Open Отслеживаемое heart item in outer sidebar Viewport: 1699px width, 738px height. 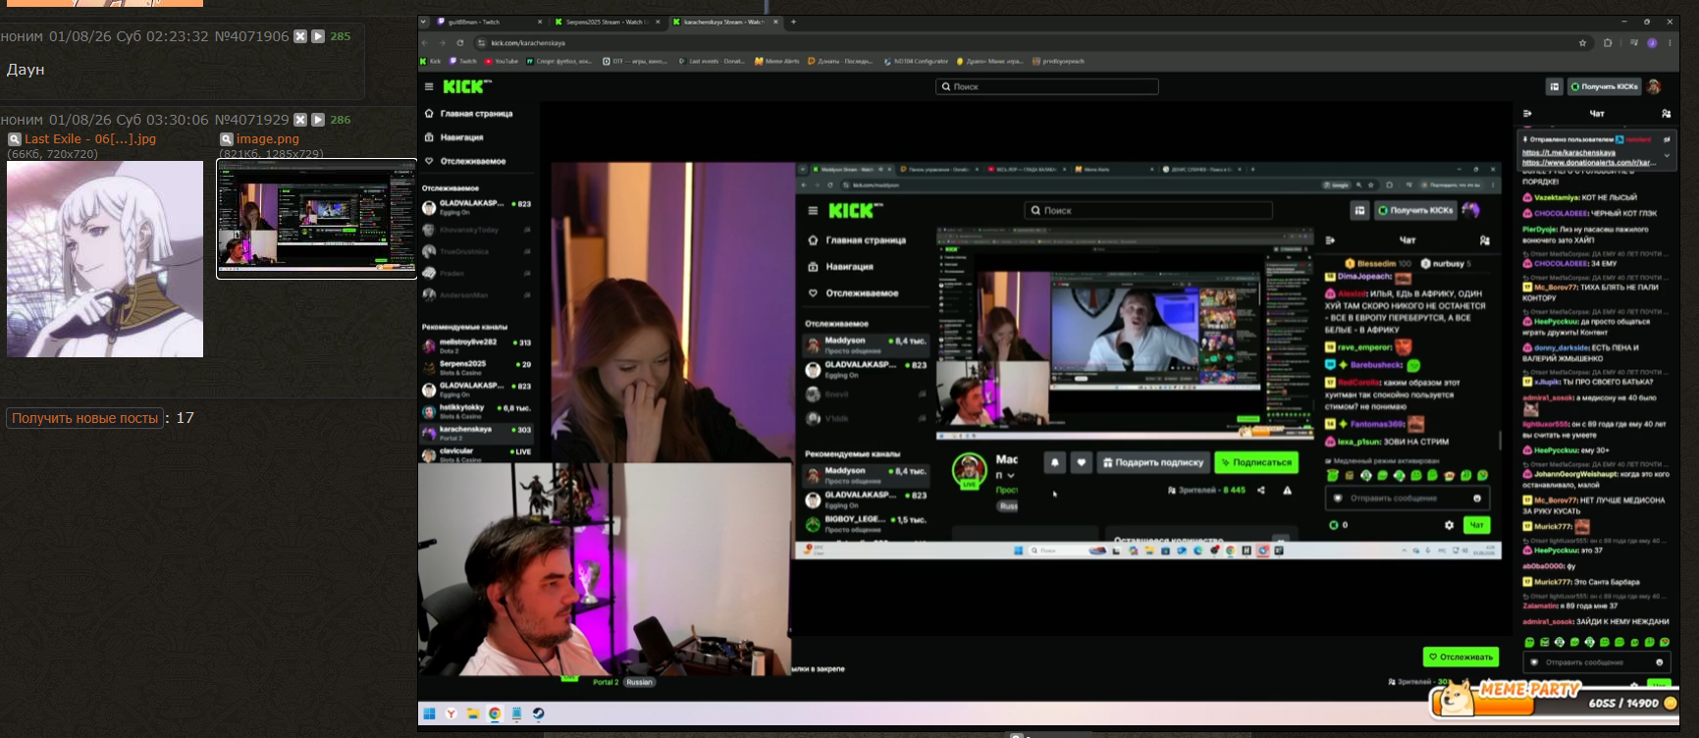click(x=465, y=161)
